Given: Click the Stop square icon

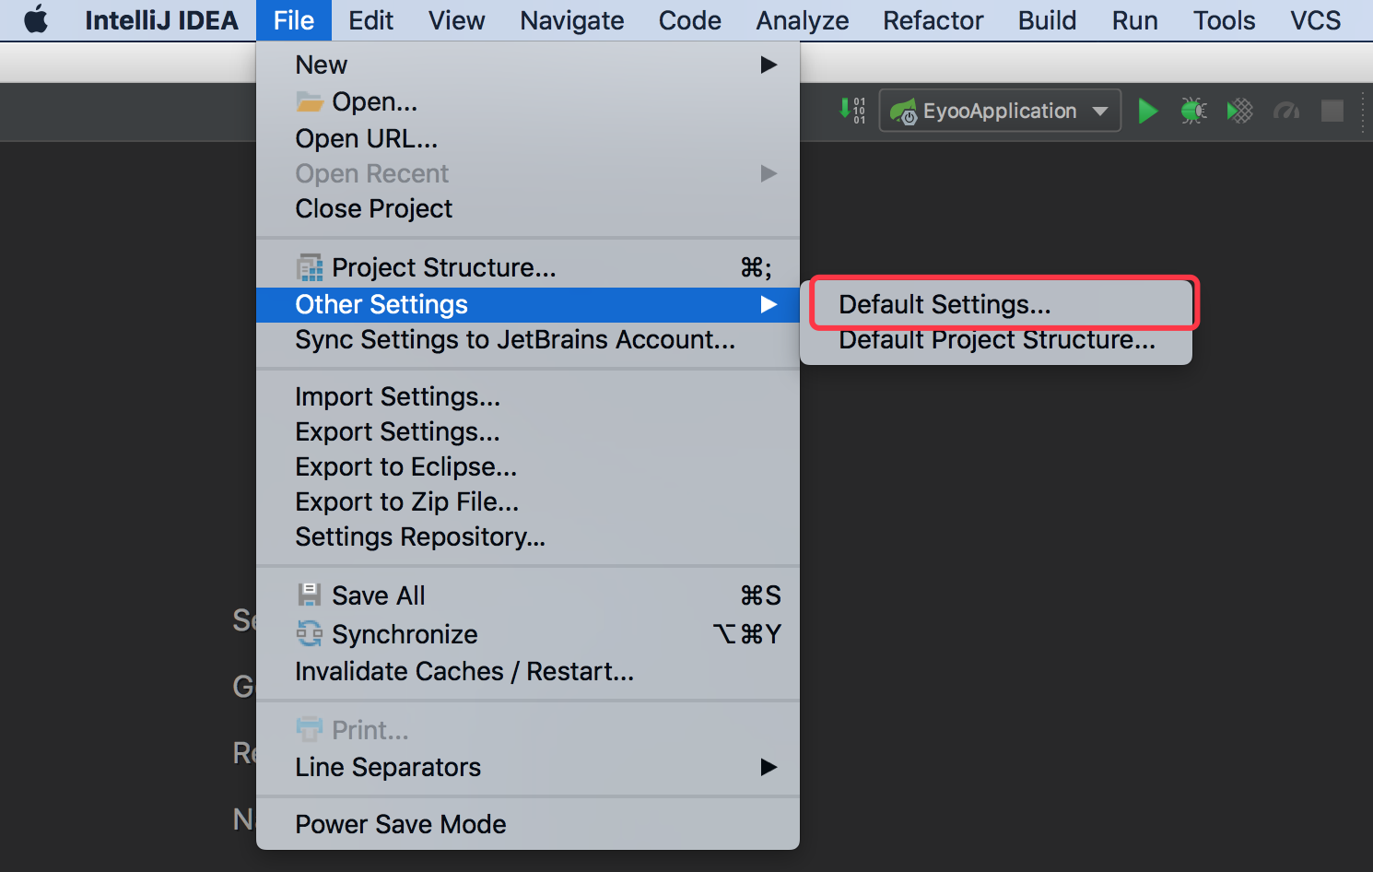Looking at the screenshot, I should click(1332, 112).
